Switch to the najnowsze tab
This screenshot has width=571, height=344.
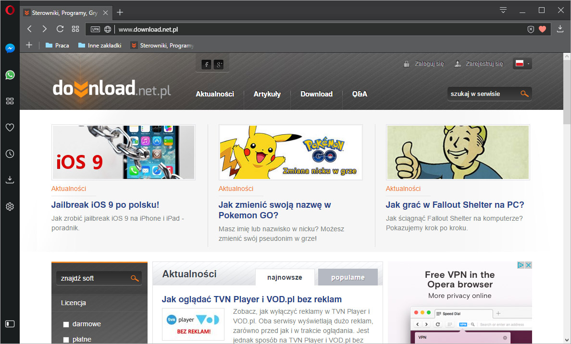click(285, 277)
